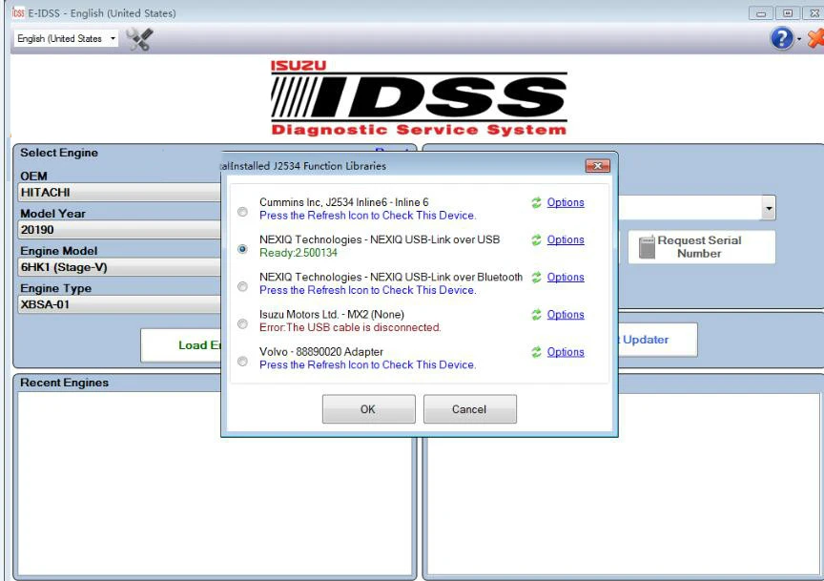Expand the help icon dropdown arrow
Image resolution: width=824 pixels, height=581 pixels.
(799, 39)
